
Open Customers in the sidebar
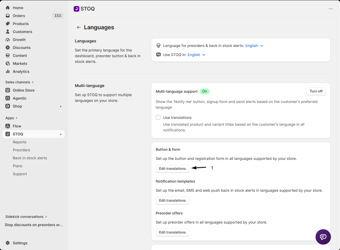[22, 32]
